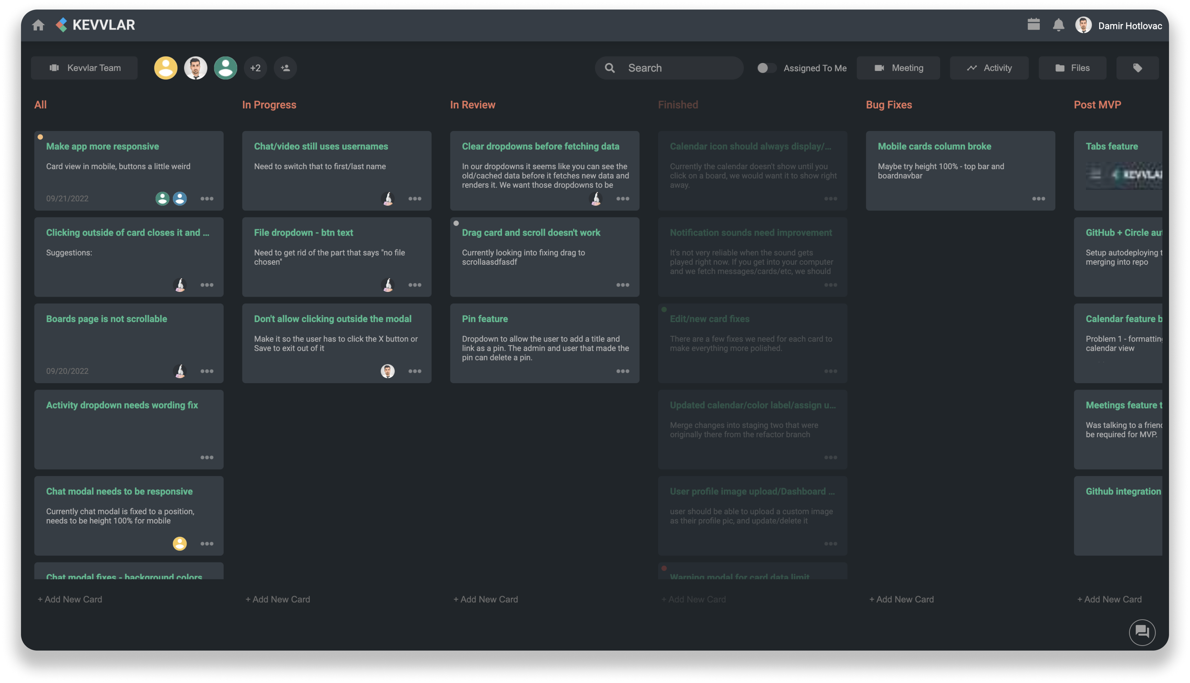This screenshot has width=1190, height=683.
Task: Open the Files panel
Action: coord(1072,68)
